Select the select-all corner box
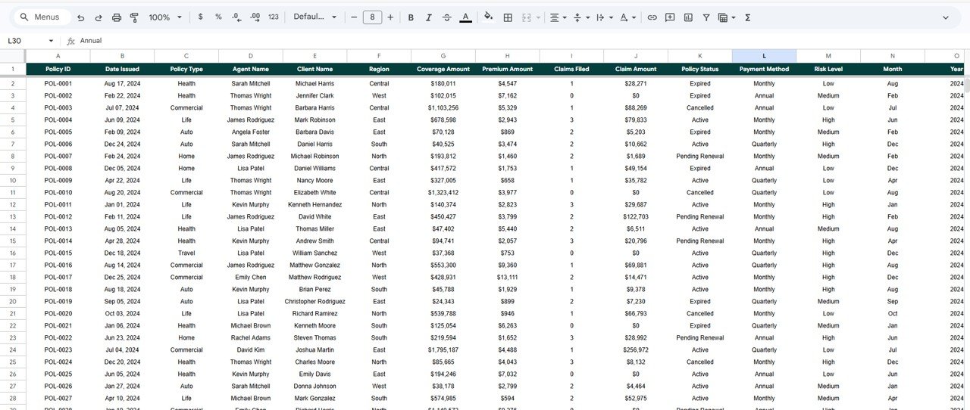The width and height of the screenshot is (970, 410). point(13,56)
